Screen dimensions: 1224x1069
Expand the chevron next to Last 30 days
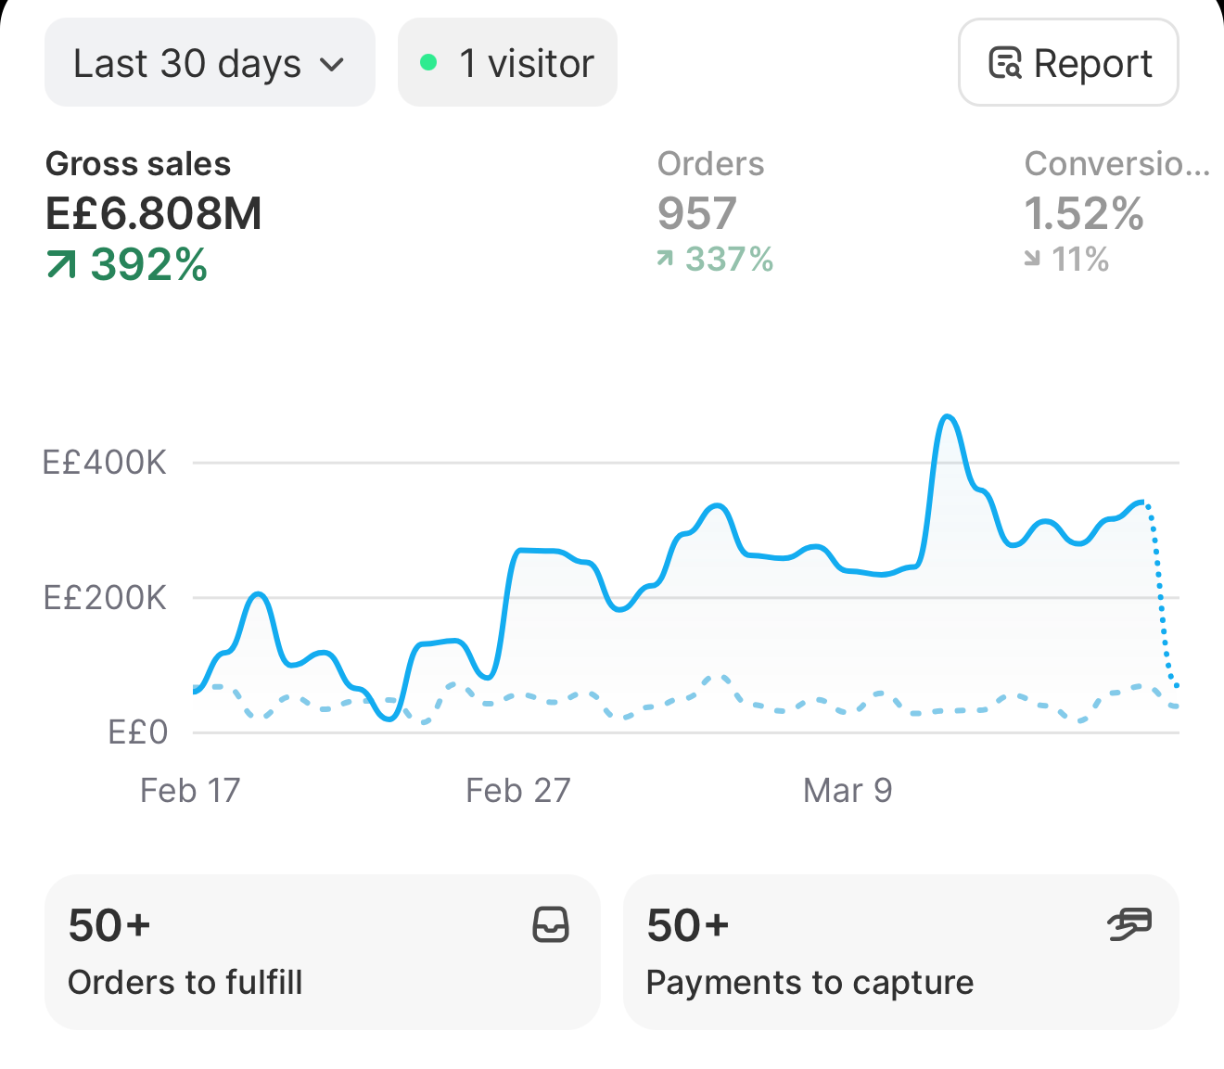331,65
